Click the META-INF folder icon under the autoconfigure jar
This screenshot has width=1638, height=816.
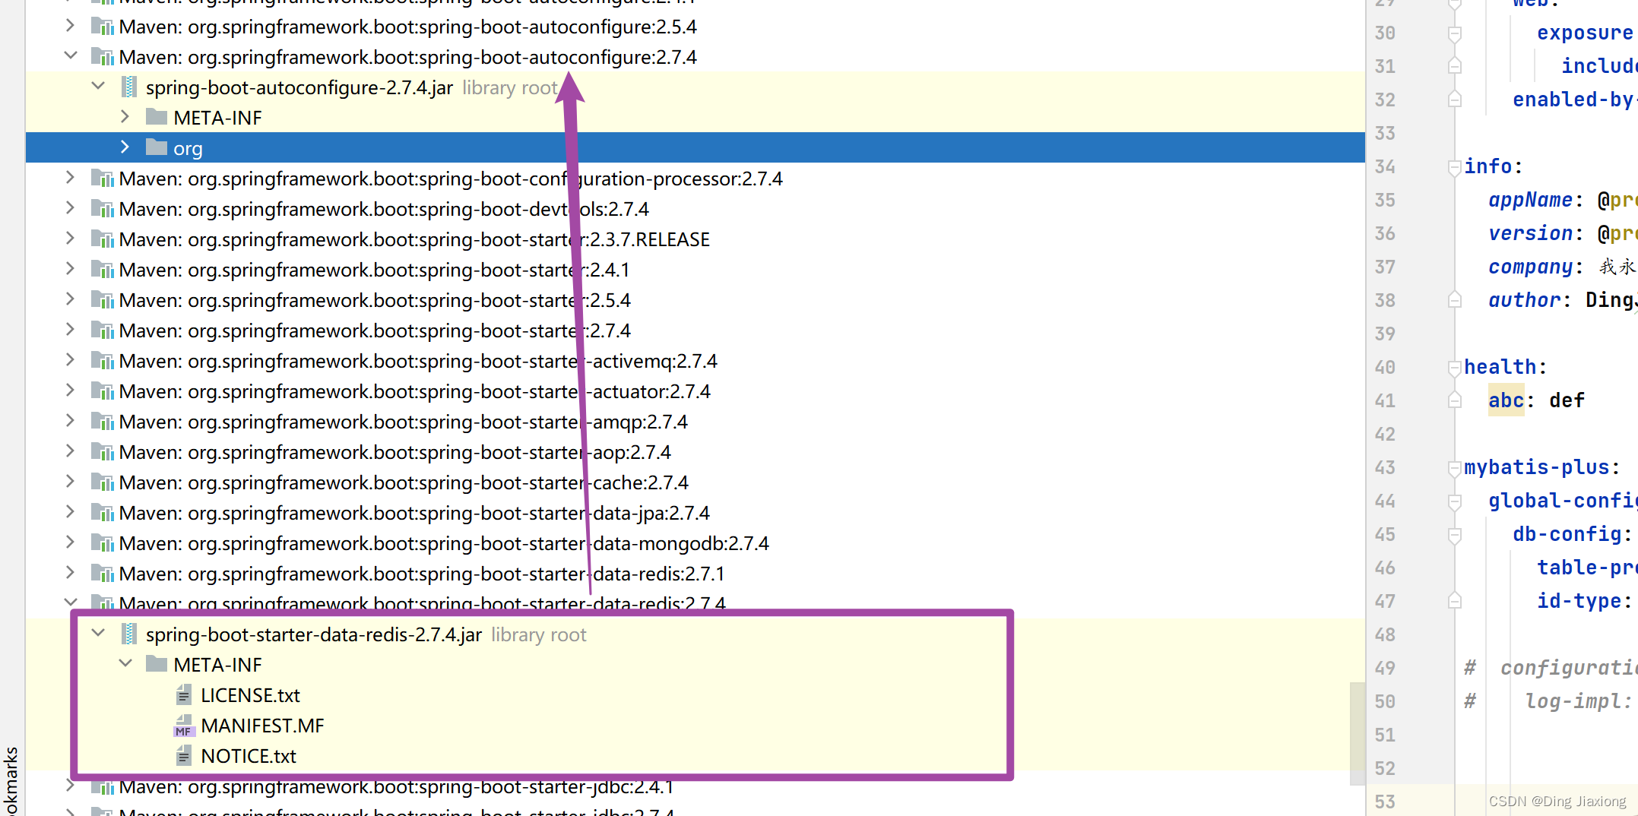click(x=157, y=117)
